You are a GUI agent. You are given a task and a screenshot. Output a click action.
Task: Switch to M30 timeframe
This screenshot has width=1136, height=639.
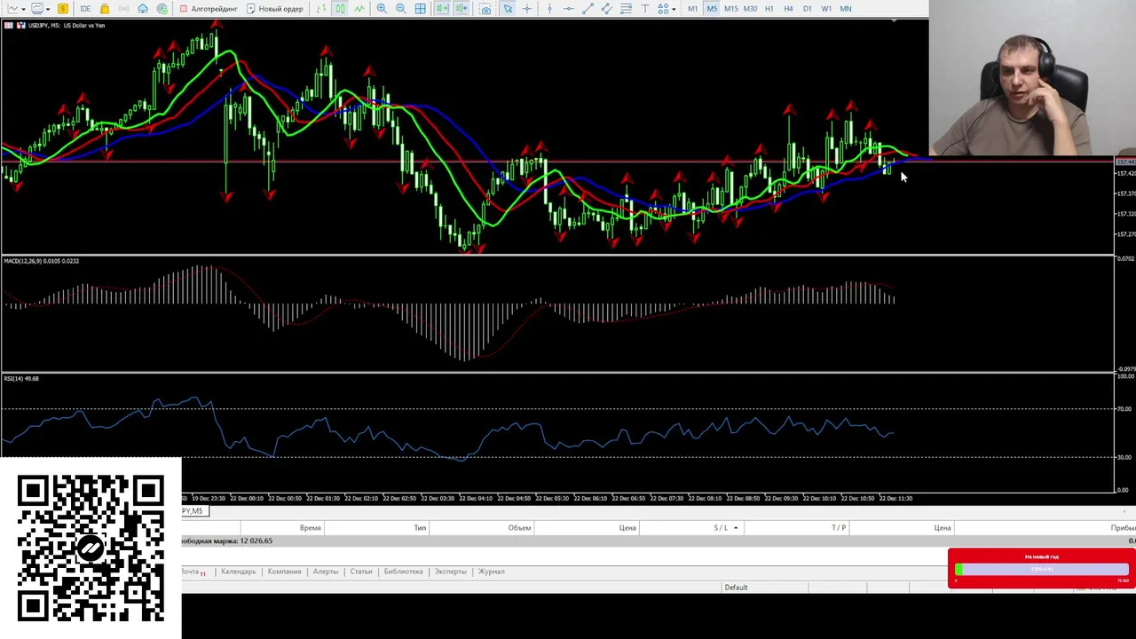coord(750,9)
